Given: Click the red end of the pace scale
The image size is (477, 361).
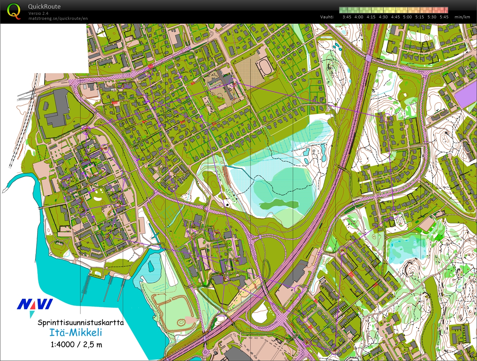Looking at the screenshot, I should point(445,10).
